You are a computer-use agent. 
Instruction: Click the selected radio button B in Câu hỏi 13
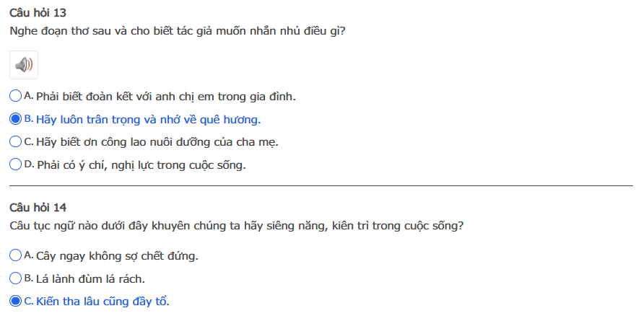16,119
